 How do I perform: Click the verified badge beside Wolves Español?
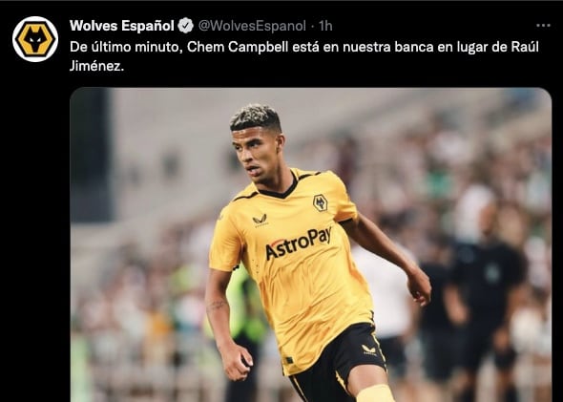click(186, 26)
